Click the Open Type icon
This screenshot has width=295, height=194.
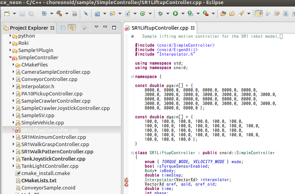pos(223,14)
